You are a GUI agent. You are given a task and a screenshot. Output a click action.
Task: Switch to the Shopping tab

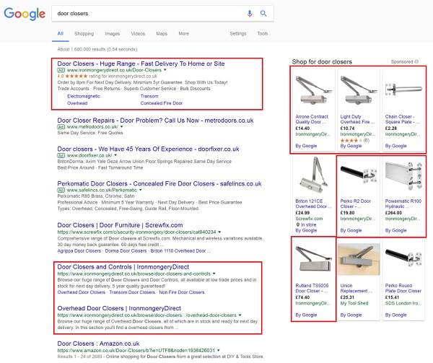(84, 33)
